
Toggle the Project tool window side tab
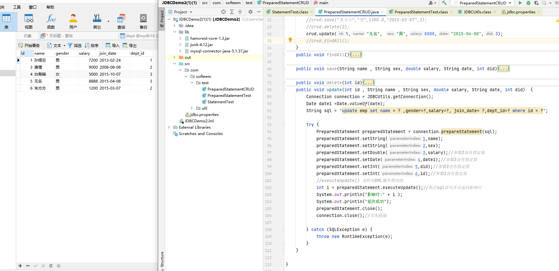(162, 18)
